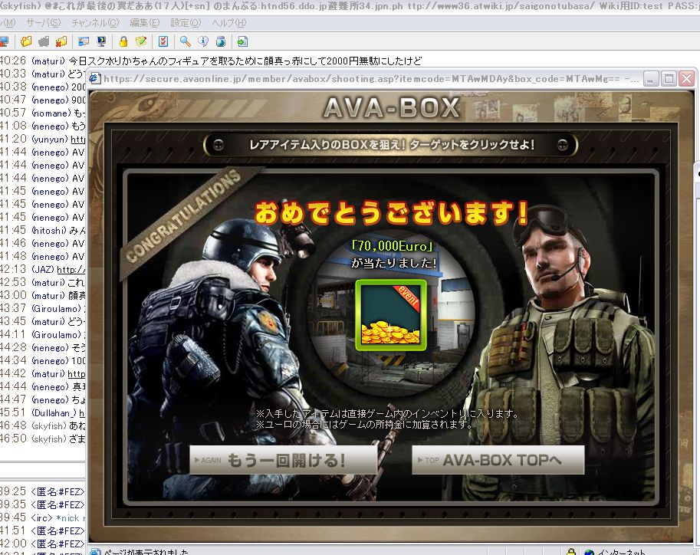Click the もう一回開ける! again button
This screenshot has height=555, width=700.
[284, 460]
